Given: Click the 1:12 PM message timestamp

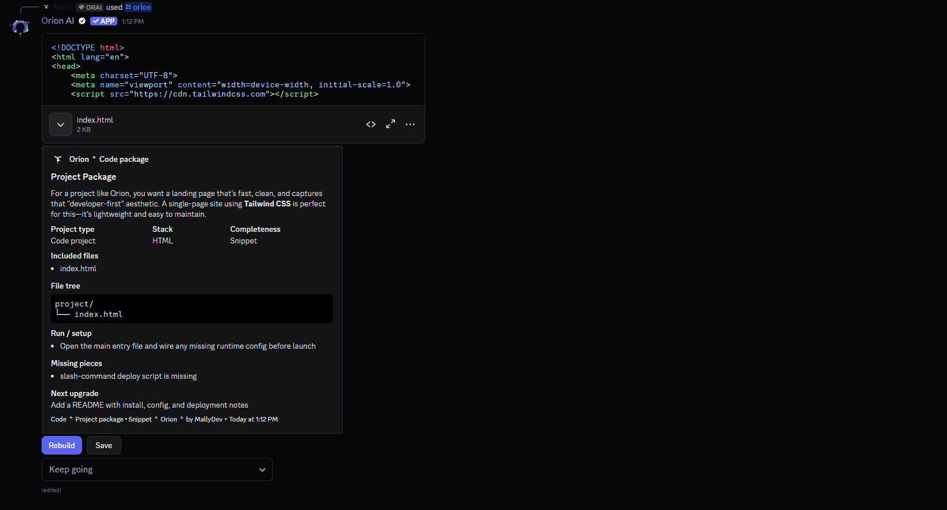Looking at the screenshot, I should 133,21.
